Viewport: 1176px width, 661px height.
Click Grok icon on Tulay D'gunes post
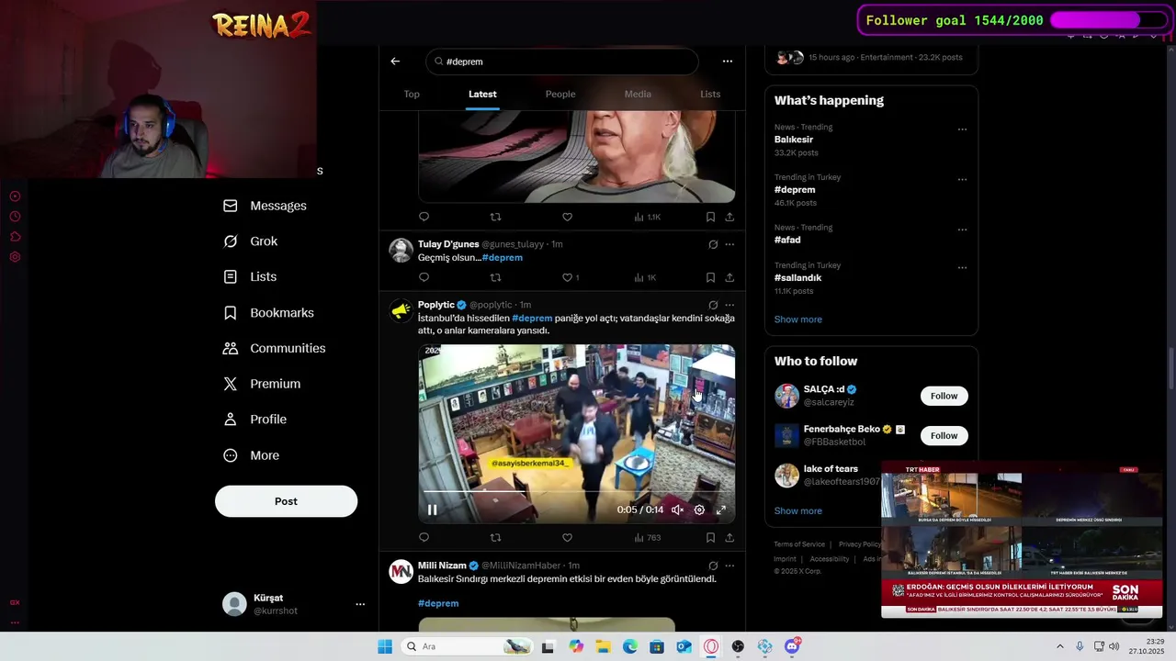tap(713, 244)
